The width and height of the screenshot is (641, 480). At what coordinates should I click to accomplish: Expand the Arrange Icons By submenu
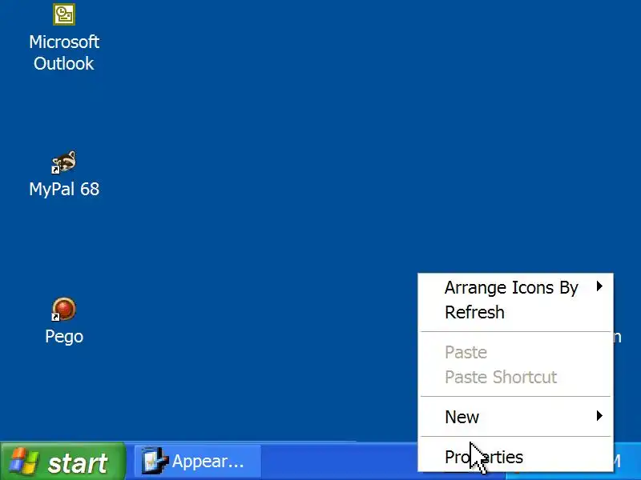(515, 288)
